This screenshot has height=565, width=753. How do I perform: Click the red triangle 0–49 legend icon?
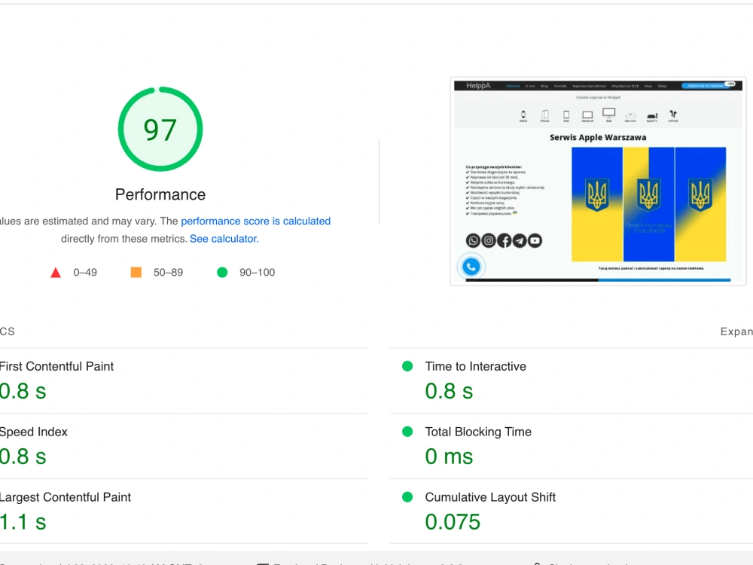pyautogui.click(x=56, y=273)
